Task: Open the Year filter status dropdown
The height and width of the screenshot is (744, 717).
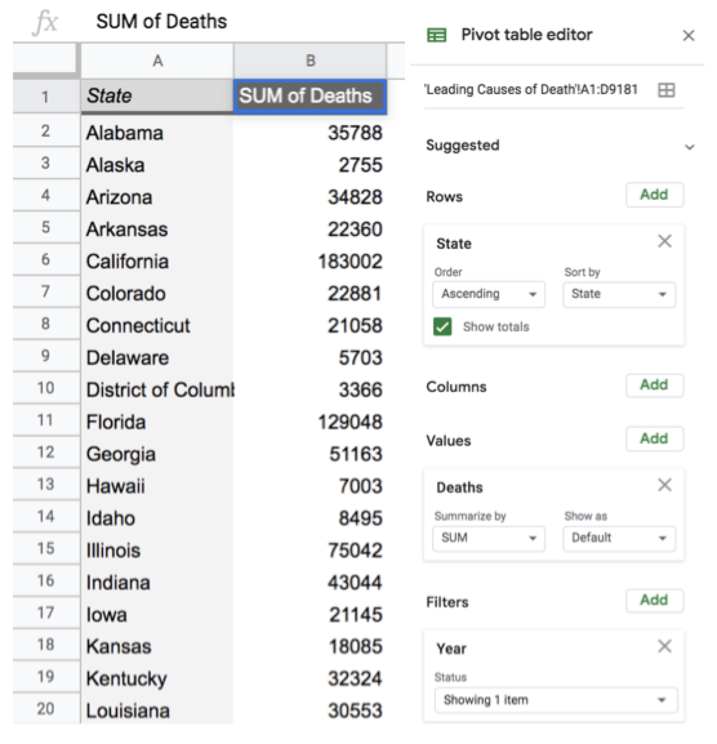Action: coord(554,700)
